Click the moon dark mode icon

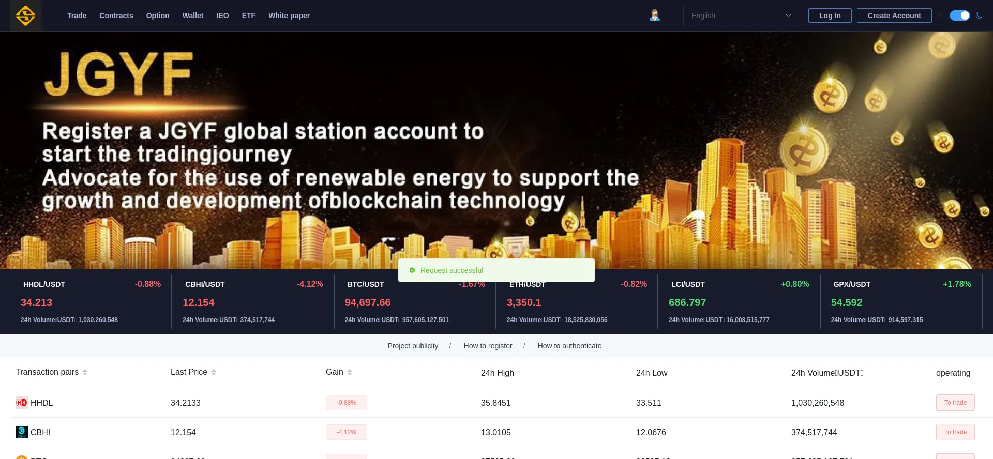click(979, 16)
